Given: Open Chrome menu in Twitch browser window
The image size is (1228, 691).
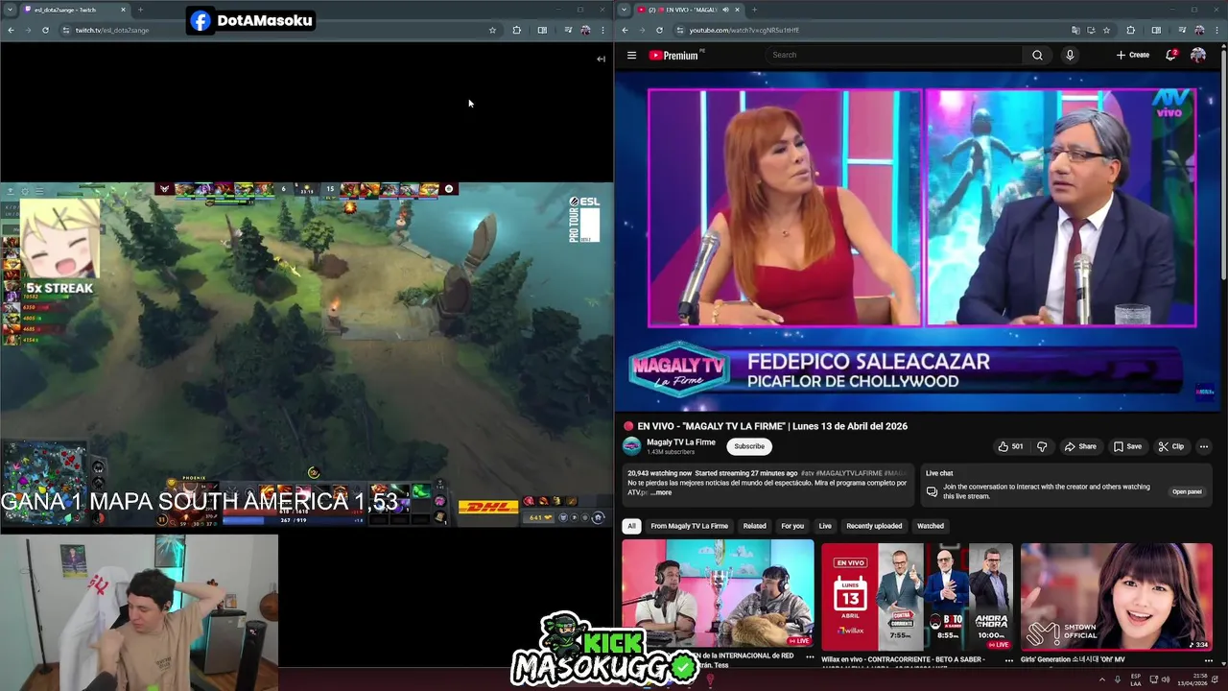Looking at the screenshot, I should (603, 30).
